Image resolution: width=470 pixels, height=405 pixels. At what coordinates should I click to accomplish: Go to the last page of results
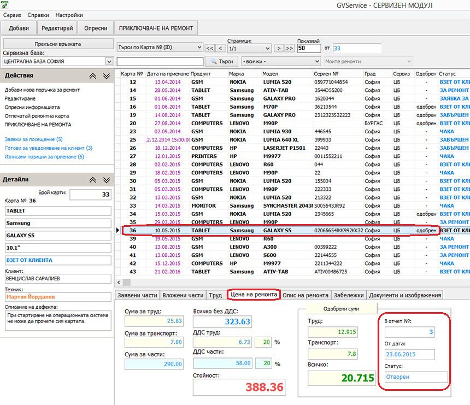[x=289, y=48]
